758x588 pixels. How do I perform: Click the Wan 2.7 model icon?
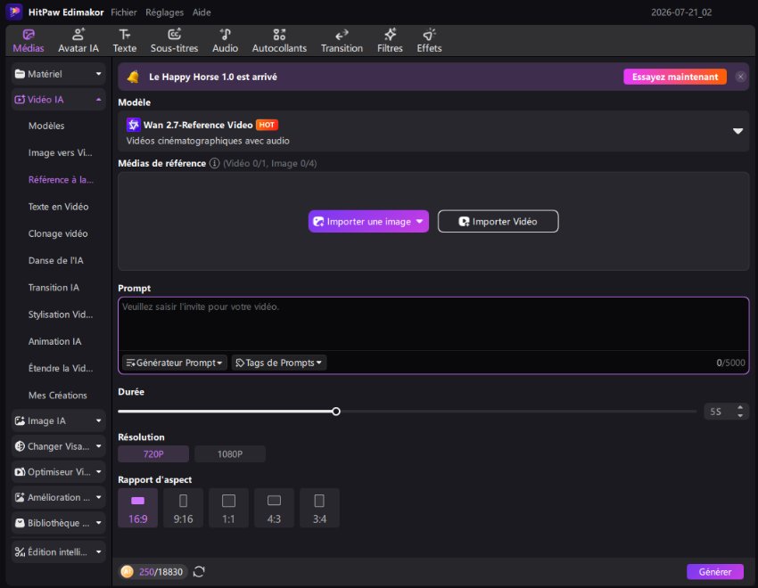click(x=134, y=125)
